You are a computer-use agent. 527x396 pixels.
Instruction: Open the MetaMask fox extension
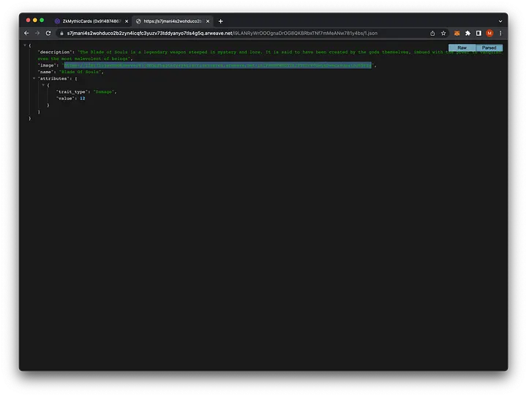point(457,33)
